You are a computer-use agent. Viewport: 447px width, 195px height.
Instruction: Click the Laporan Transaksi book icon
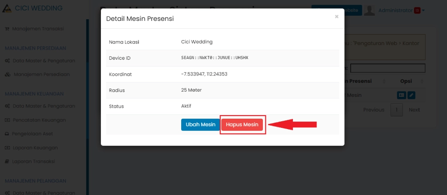click(7, 161)
